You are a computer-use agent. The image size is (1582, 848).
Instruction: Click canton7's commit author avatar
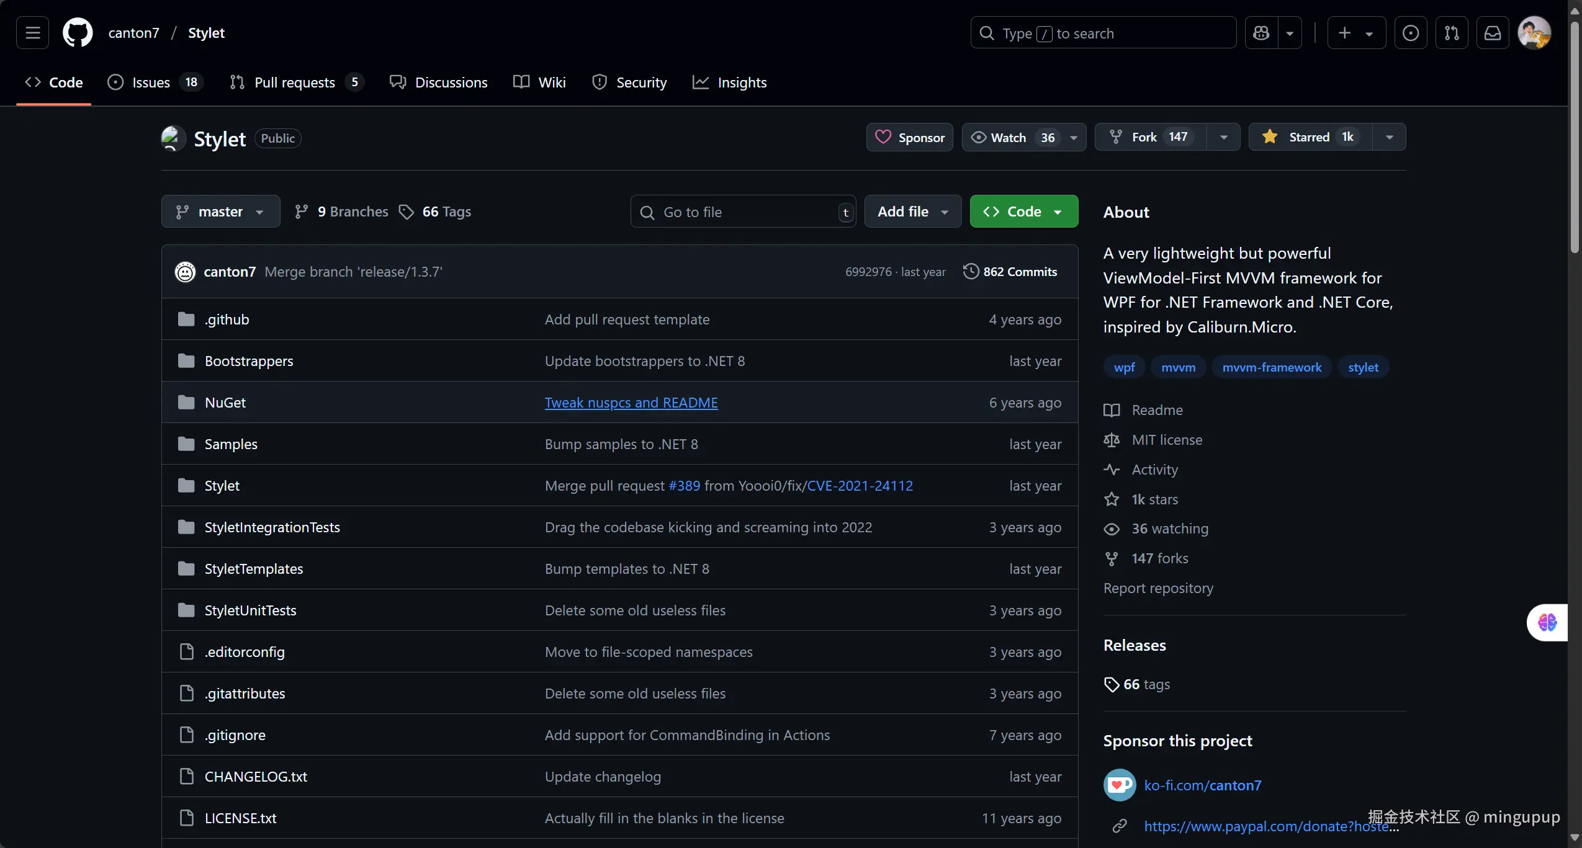185,272
